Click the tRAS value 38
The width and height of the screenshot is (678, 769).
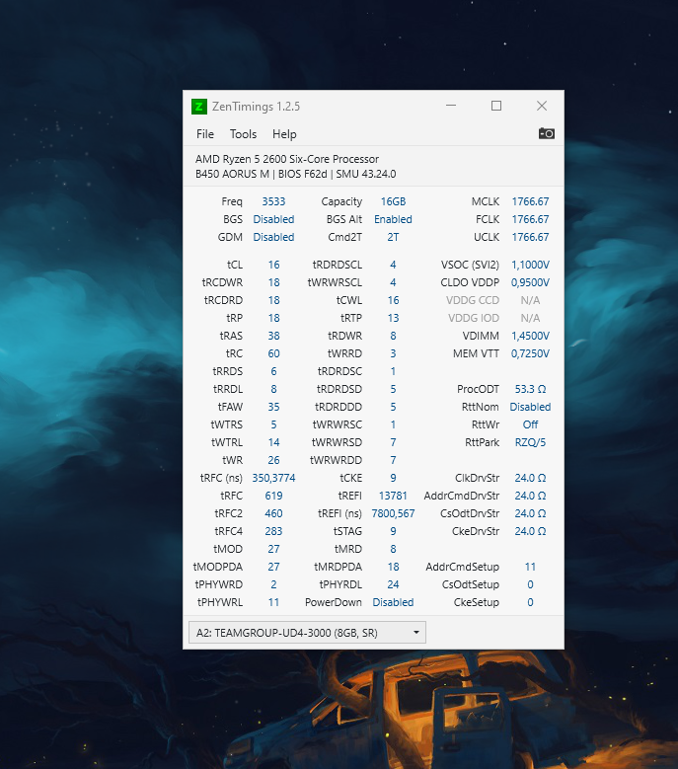273,336
